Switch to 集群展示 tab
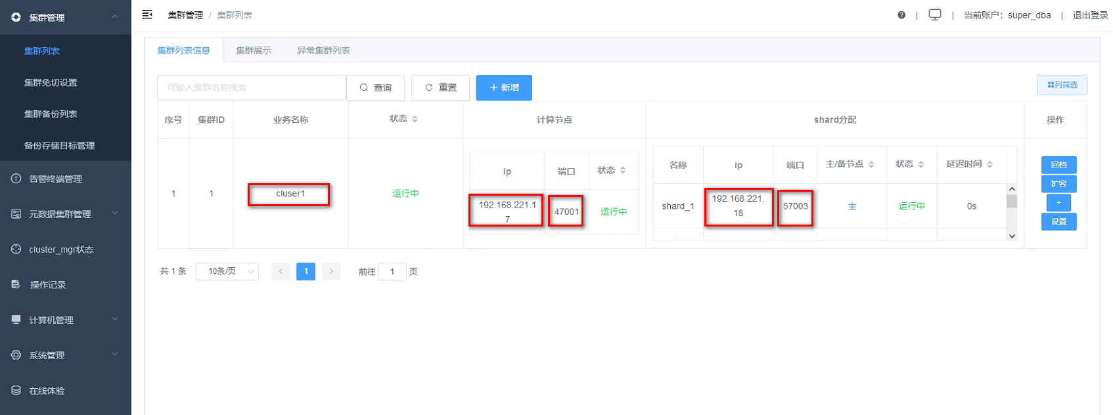The height and width of the screenshot is (415, 1113). tap(254, 51)
